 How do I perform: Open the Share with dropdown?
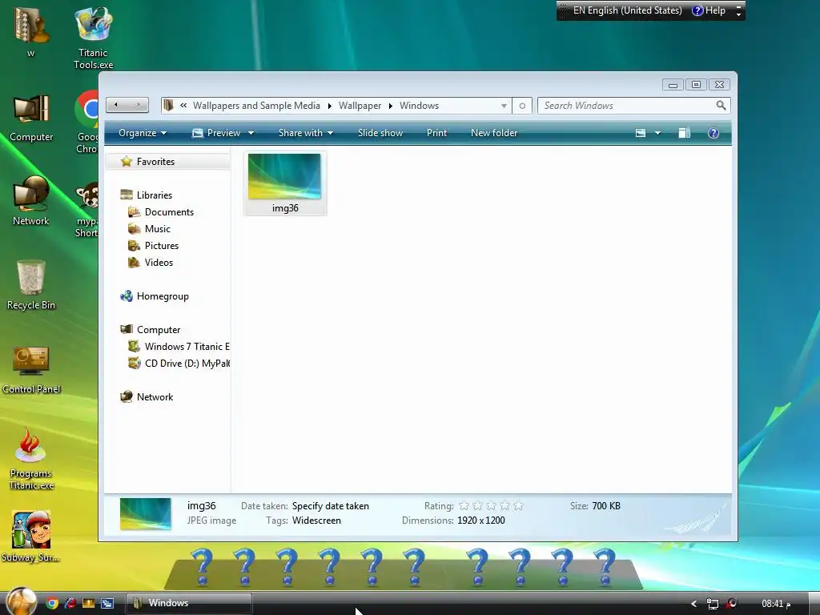(306, 133)
